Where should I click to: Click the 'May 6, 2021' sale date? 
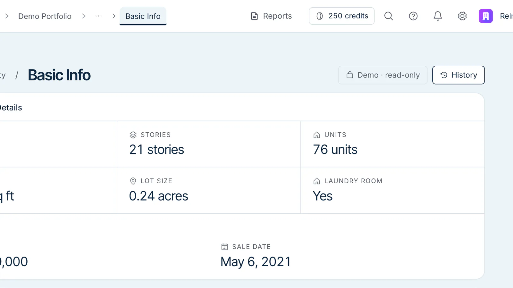pos(256,262)
